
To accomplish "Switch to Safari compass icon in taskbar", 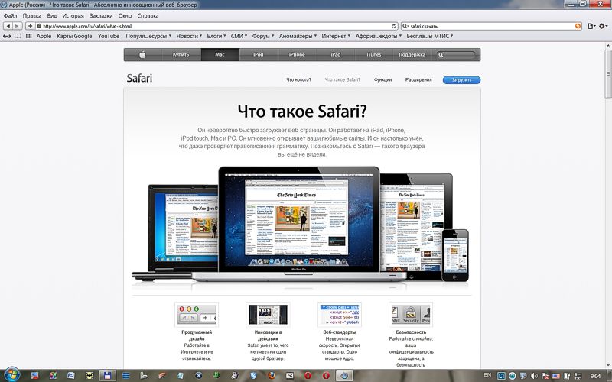I will 344,375.
